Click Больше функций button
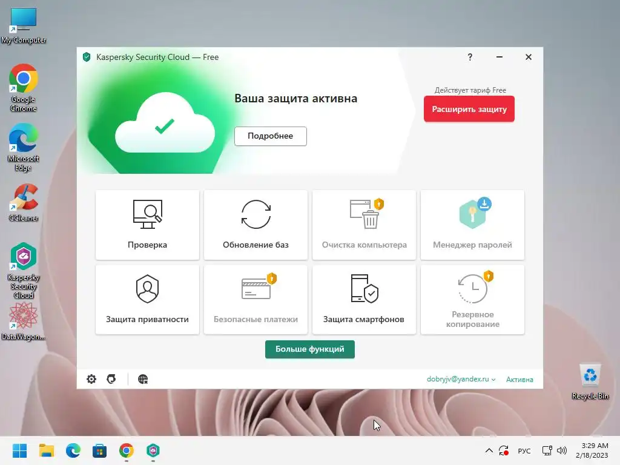The image size is (620, 465). (x=310, y=349)
